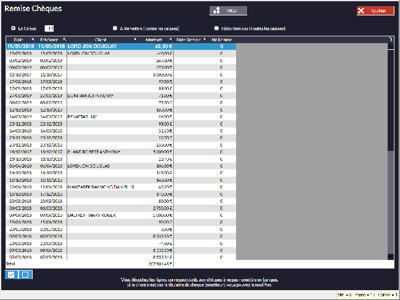Select the En Caisse radio option
The width and height of the screenshot is (400, 300).
pyautogui.click(x=14, y=28)
